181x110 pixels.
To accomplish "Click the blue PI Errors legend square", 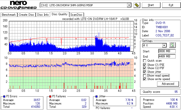I will click(x=4, y=97).
